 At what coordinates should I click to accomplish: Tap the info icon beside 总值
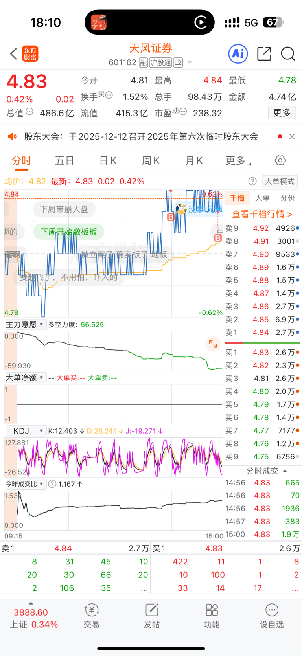[x=29, y=112]
